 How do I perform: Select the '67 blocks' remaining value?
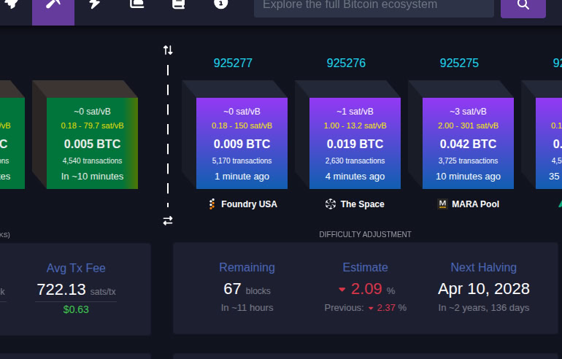coord(247,289)
